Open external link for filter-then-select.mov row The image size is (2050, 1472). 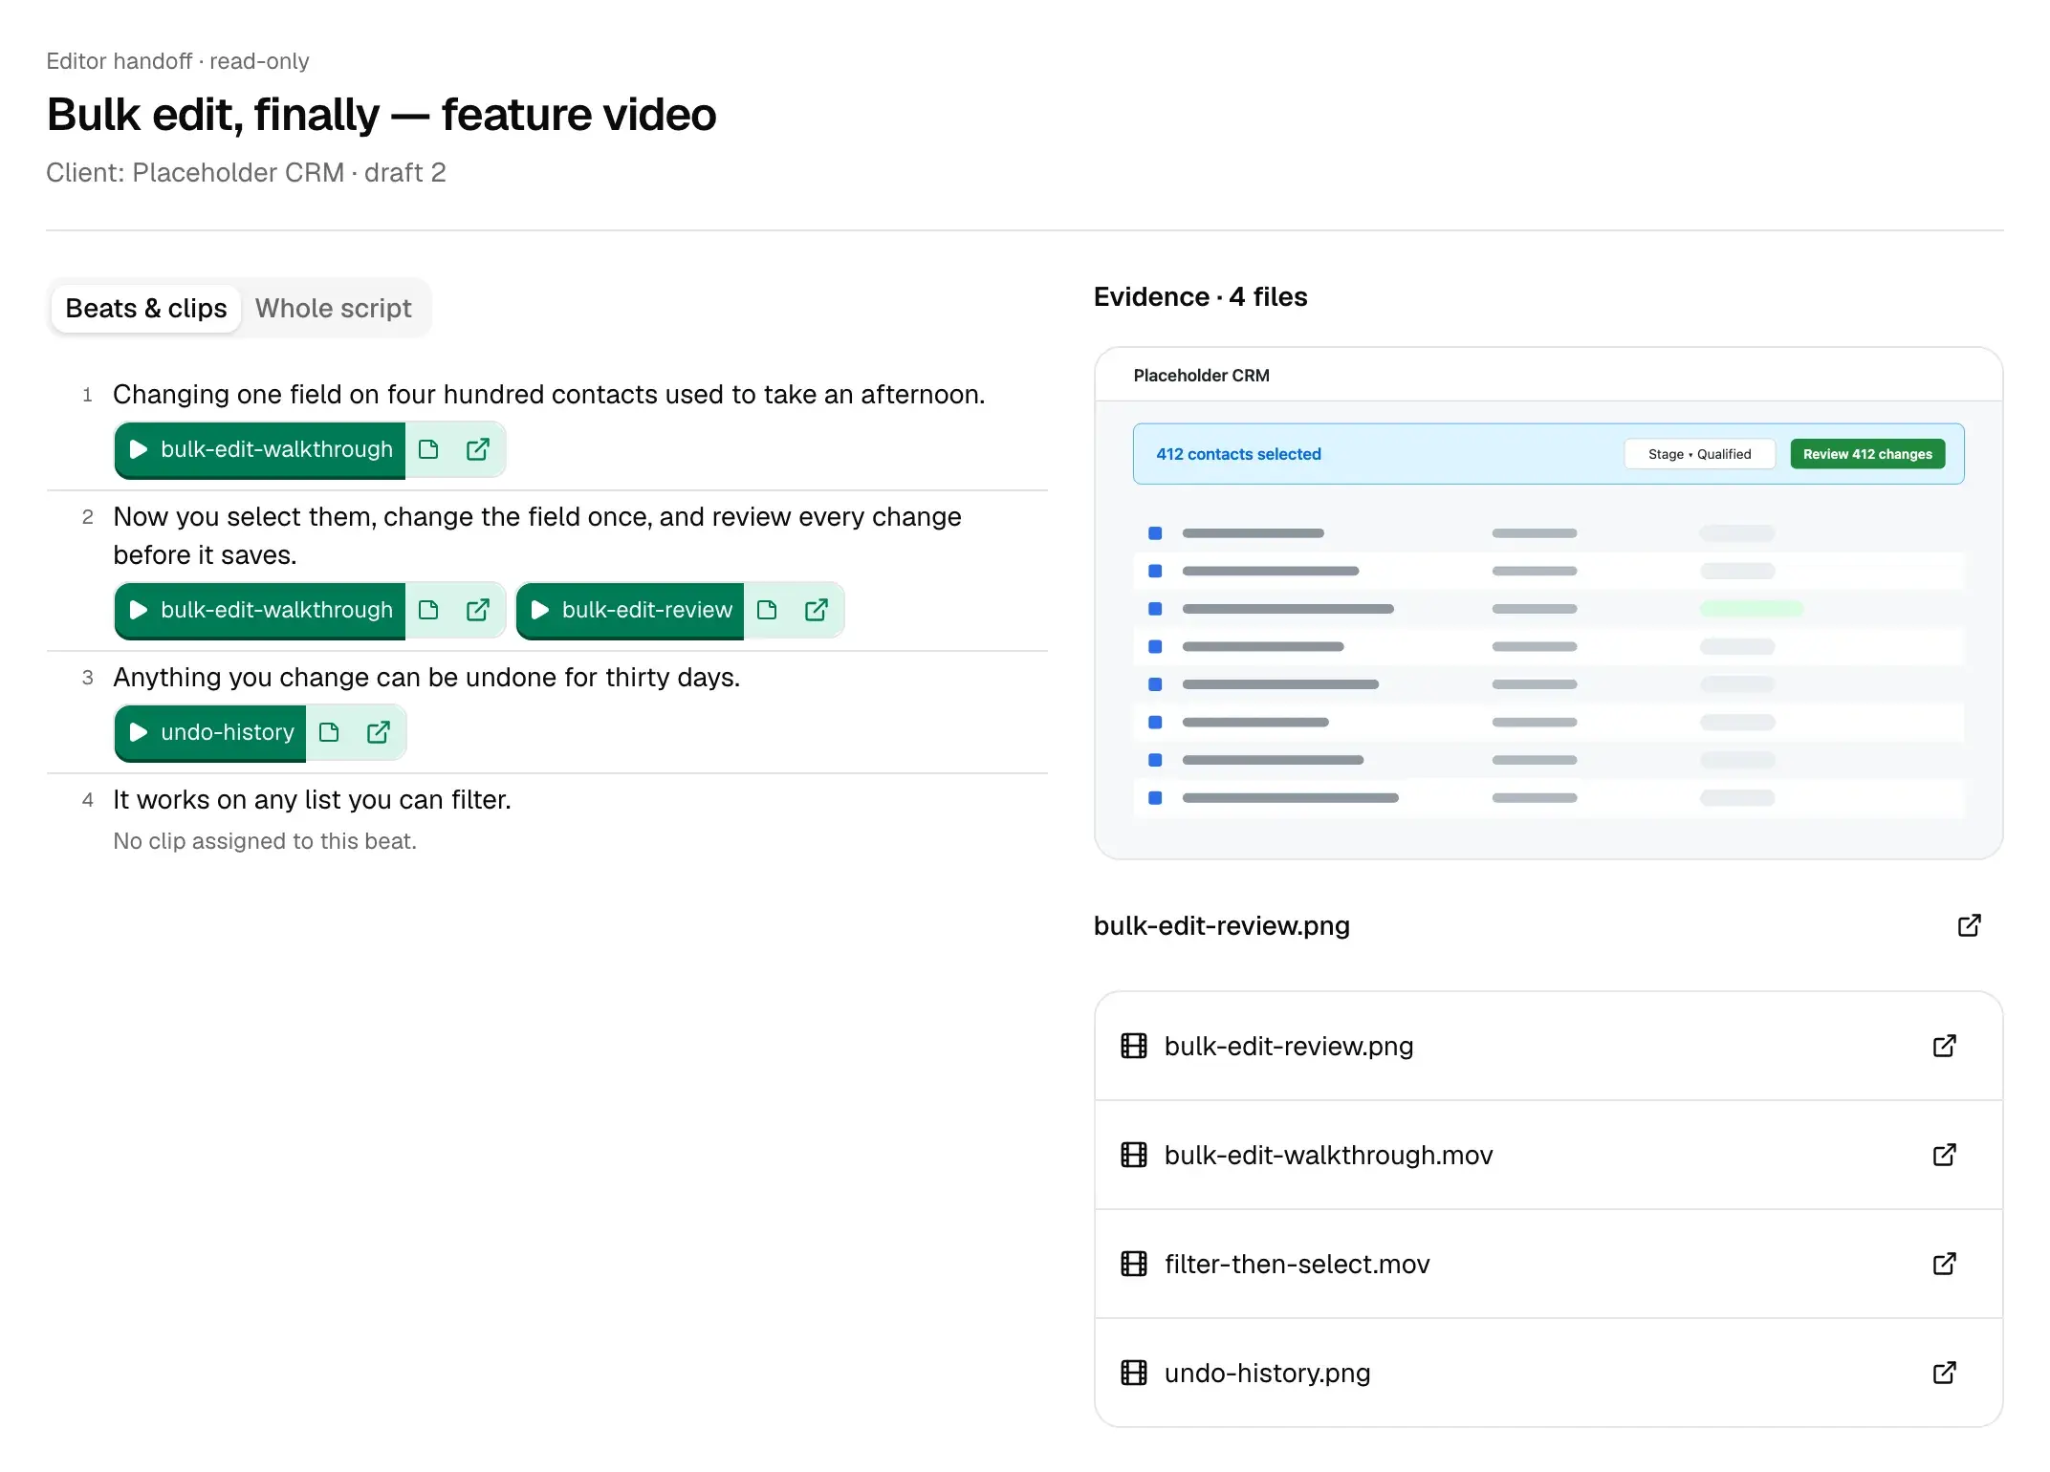pos(1944,1264)
